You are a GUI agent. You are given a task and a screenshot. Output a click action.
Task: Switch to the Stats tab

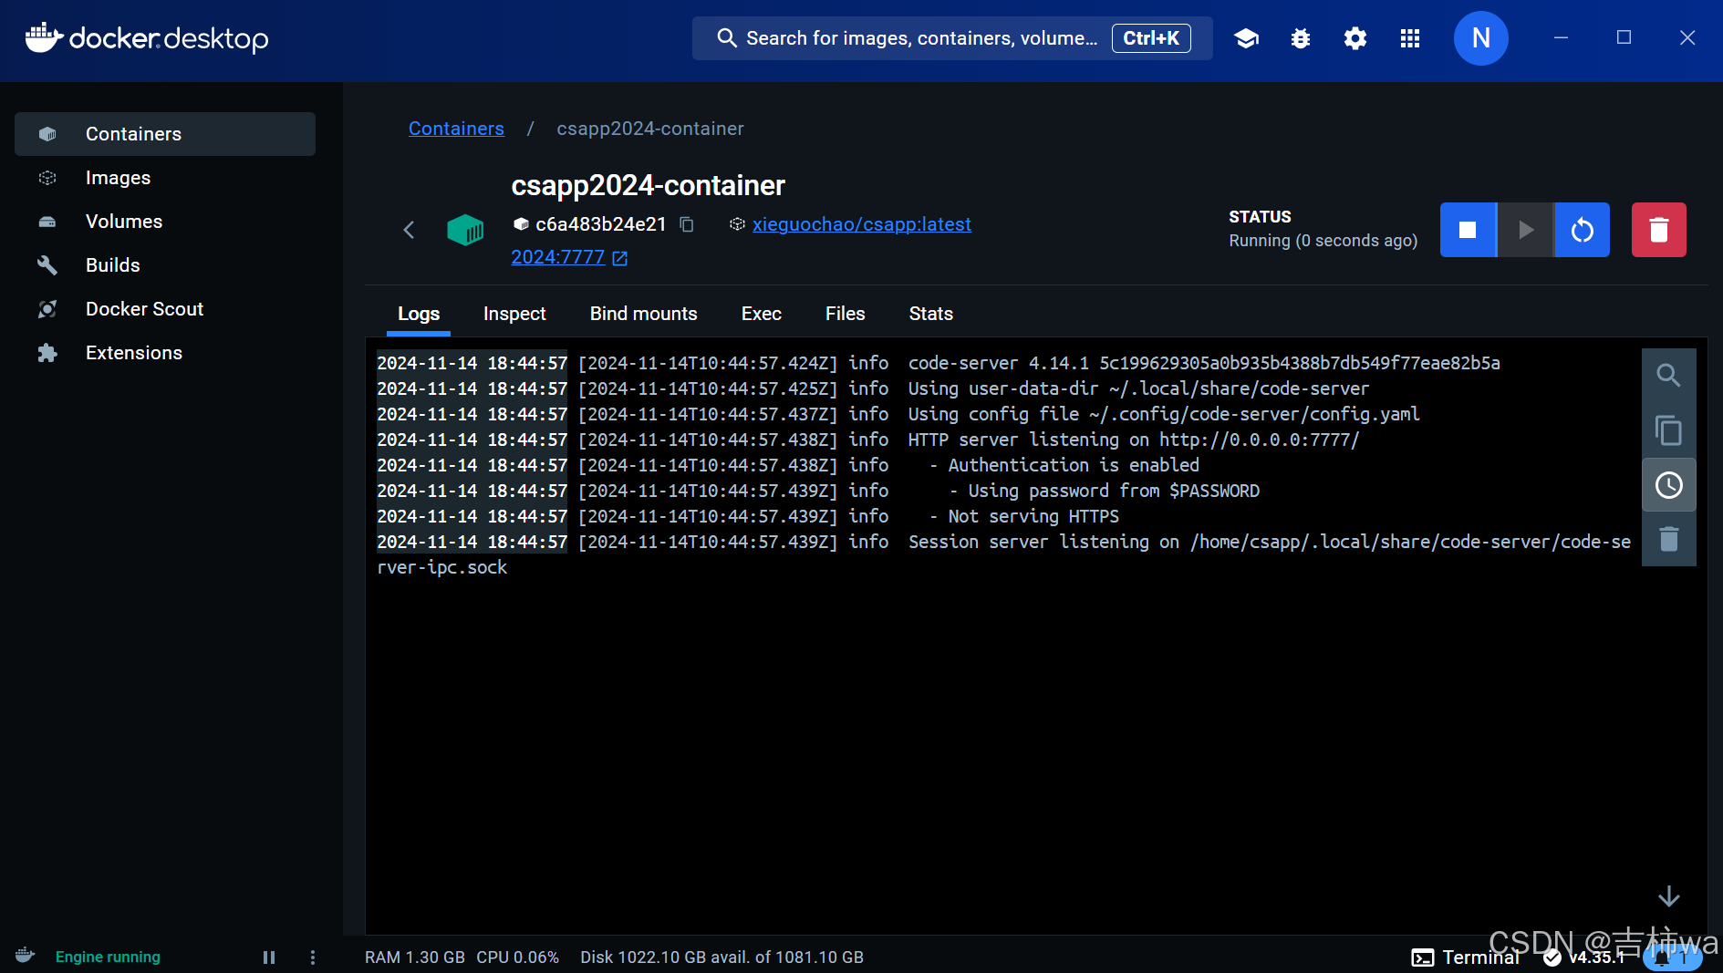tap(930, 314)
